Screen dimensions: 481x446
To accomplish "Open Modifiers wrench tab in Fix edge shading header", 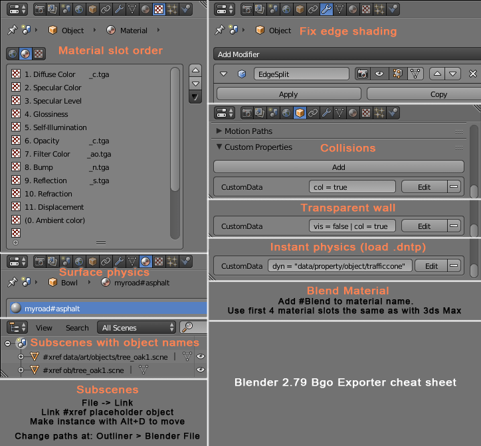I will pyautogui.click(x=326, y=9).
